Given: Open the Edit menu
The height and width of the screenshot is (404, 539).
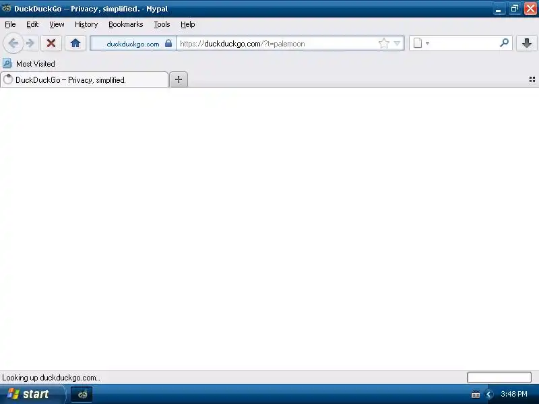Looking at the screenshot, I should (x=32, y=24).
